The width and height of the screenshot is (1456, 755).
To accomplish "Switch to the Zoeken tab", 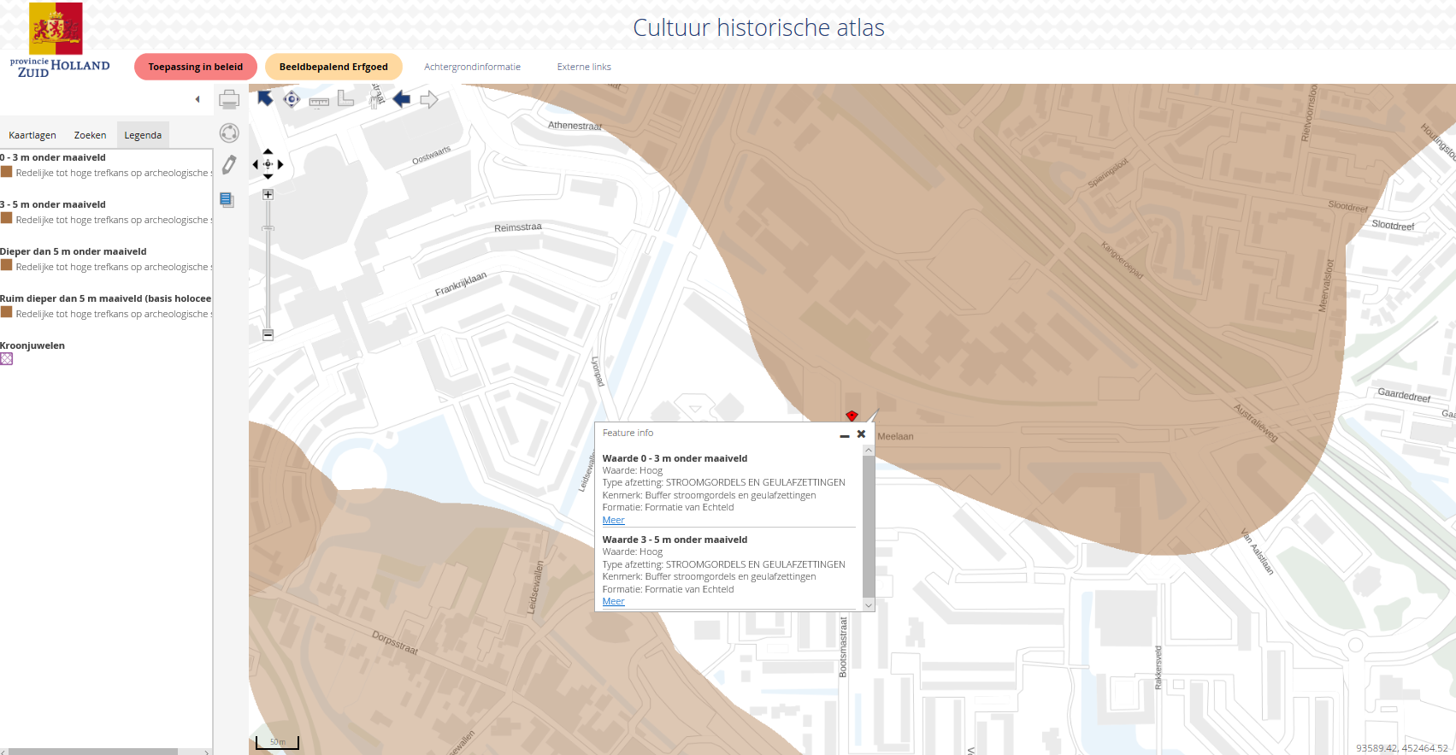I will [x=90, y=135].
